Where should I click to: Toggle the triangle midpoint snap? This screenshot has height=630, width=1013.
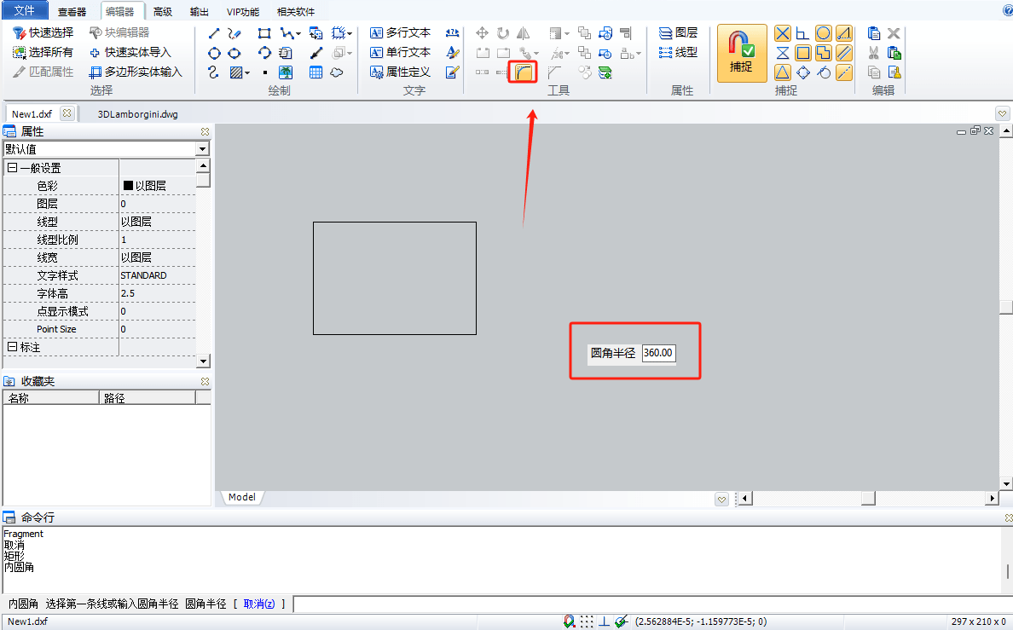pos(783,72)
